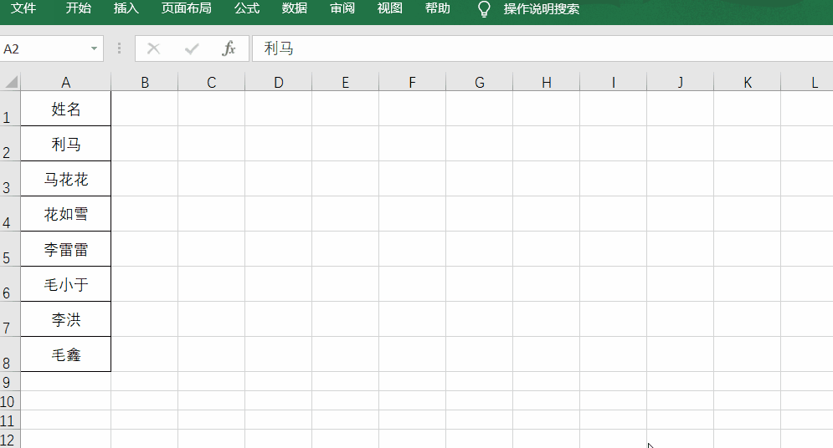This screenshot has height=448, width=833.
Task: Select column A header
Action: tap(66, 82)
